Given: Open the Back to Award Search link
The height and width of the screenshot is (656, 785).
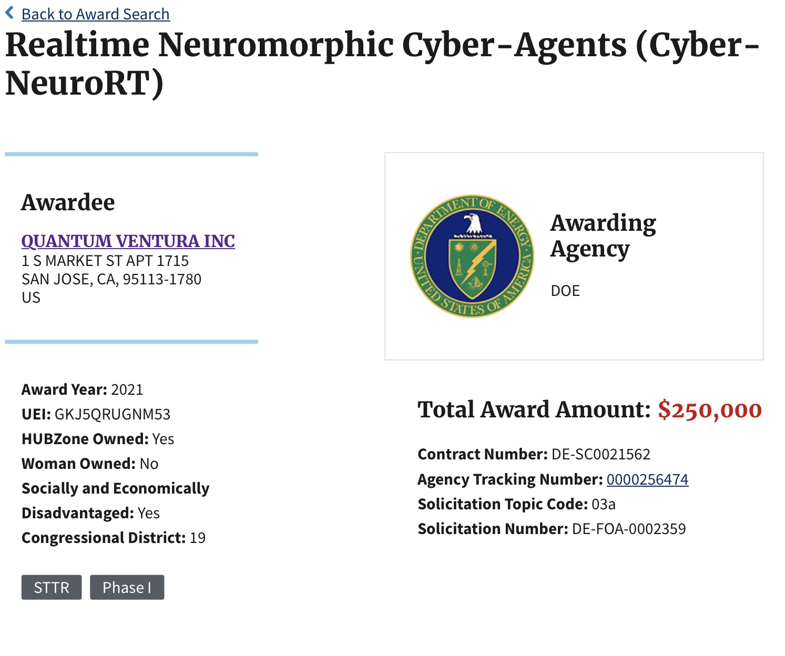Looking at the screenshot, I should coord(95,14).
